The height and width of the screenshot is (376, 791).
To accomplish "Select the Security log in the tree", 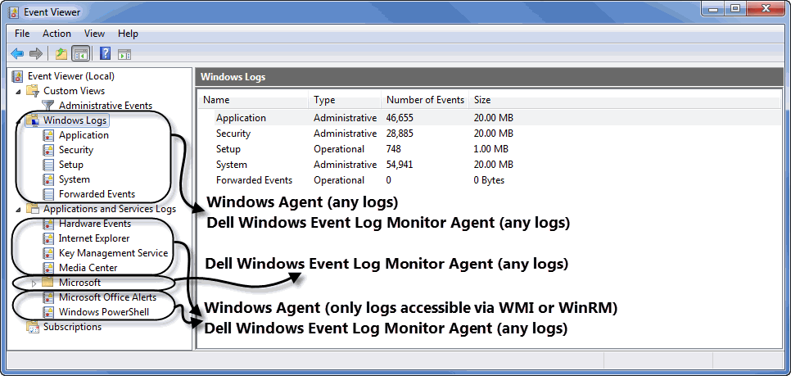I will tap(75, 150).
